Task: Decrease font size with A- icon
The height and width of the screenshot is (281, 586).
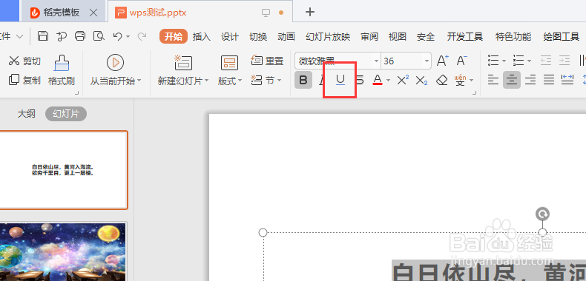Action: (462, 61)
